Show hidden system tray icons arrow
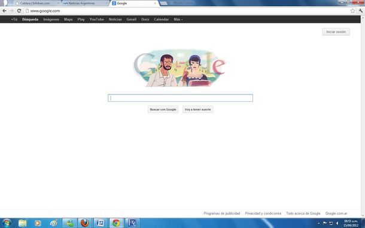This screenshot has height=228, width=365. click(x=319, y=223)
